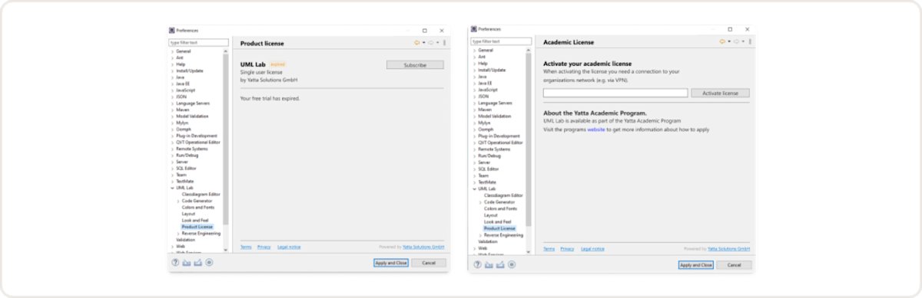Follow the 'website' link about academic program

596,129
